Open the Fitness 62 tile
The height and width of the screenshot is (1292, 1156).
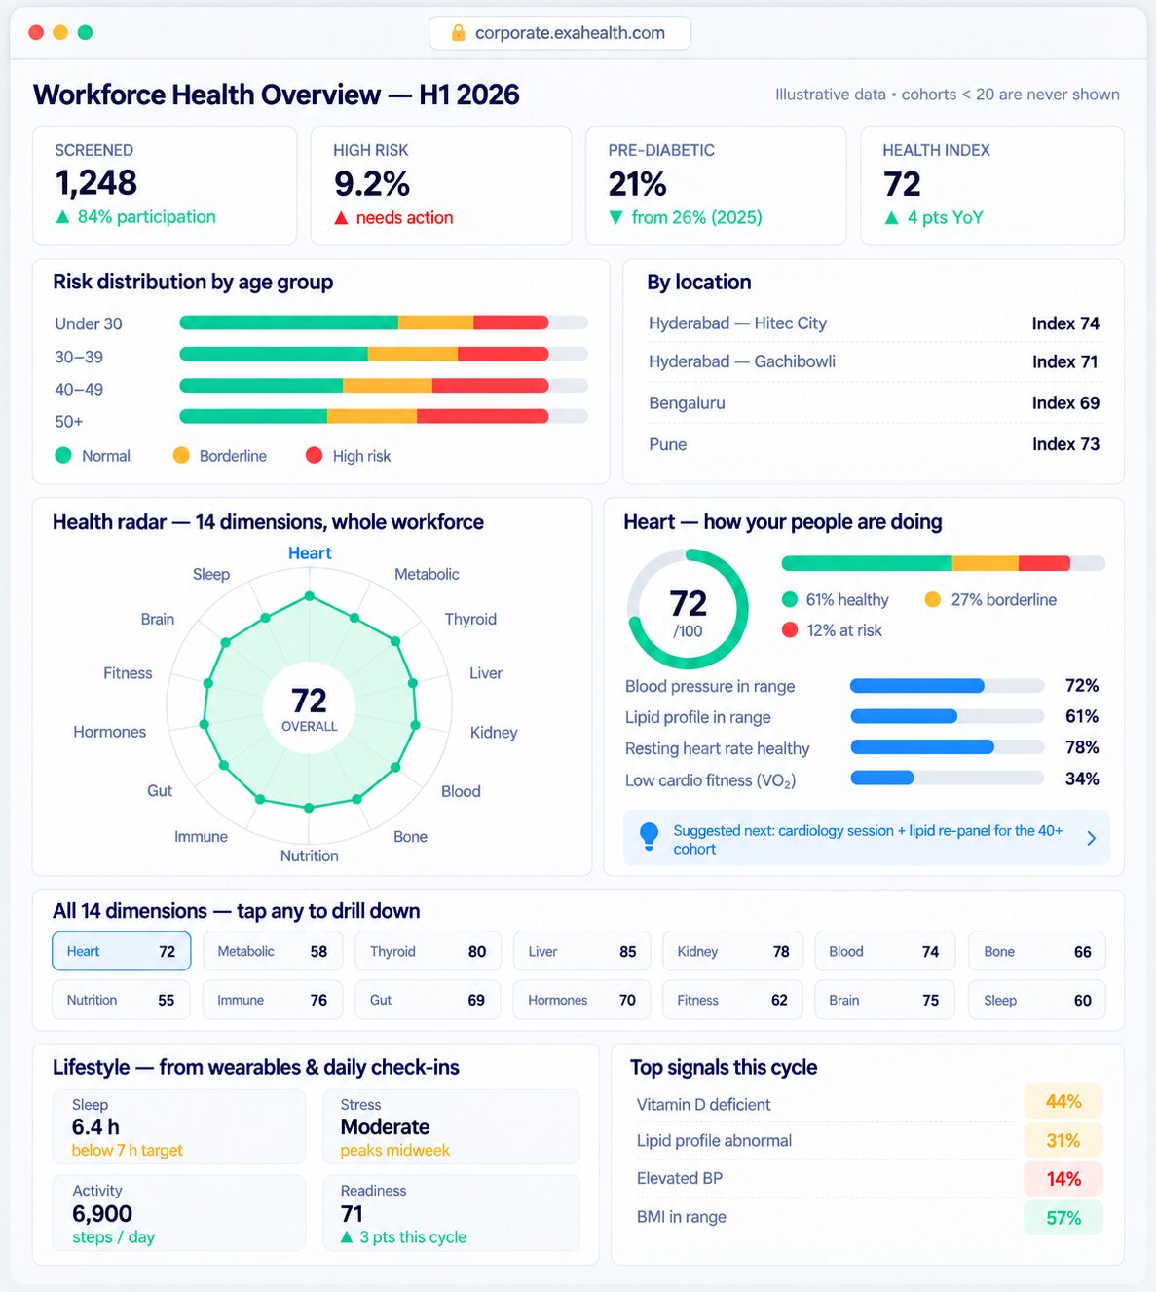click(x=733, y=1000)
